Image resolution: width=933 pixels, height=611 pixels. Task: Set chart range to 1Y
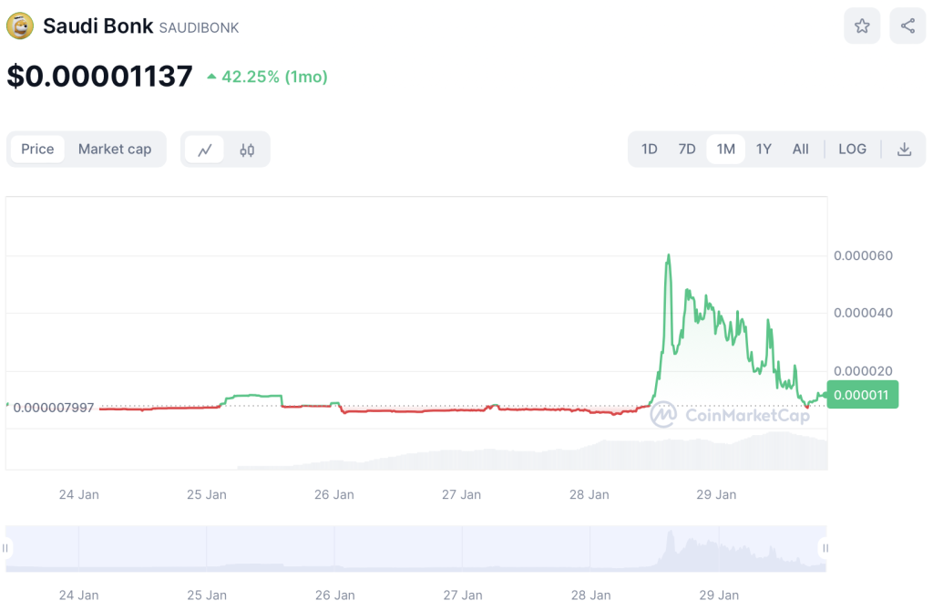coord(764,150)
